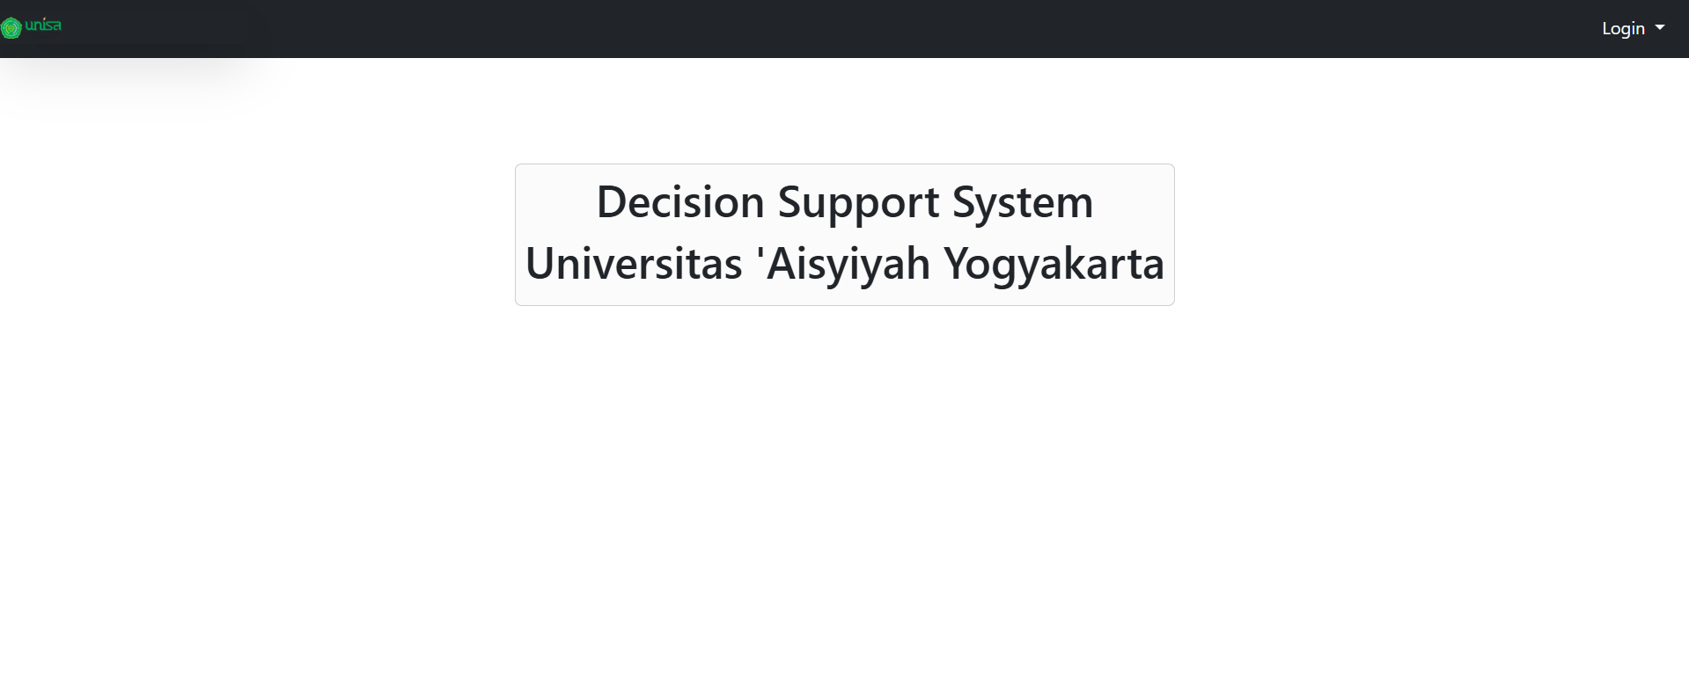Click the circular green university seal
This screenshot has height=692, width=1689.
[x=11, y=27]
